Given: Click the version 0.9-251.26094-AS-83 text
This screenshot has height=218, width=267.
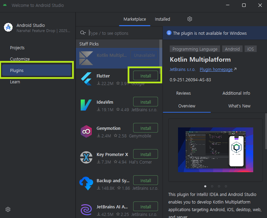Looking at the screenshot, I should click(x=190, y=80).
